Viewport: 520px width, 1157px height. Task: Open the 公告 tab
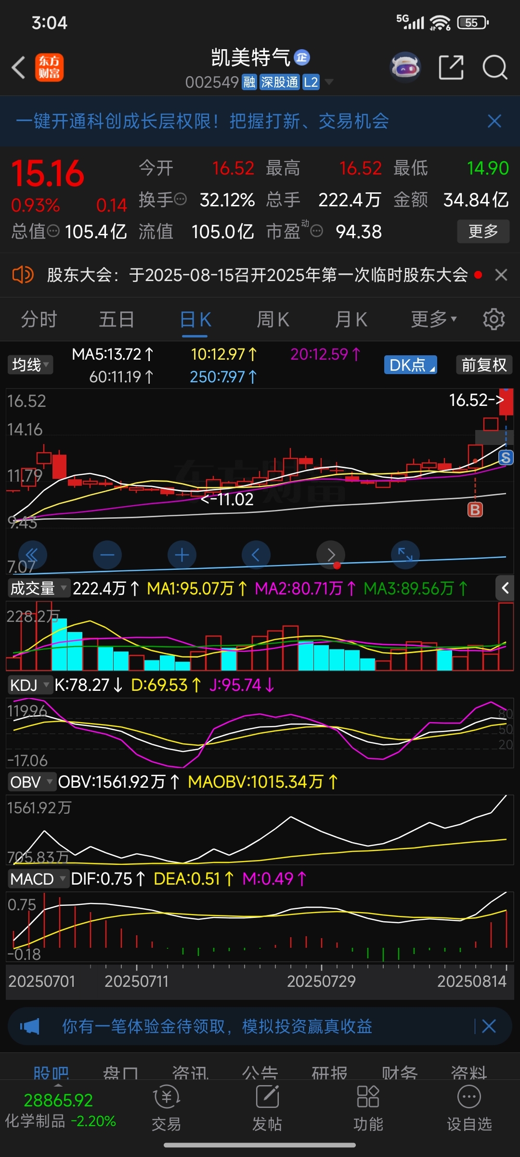(x=260, y=1073)
